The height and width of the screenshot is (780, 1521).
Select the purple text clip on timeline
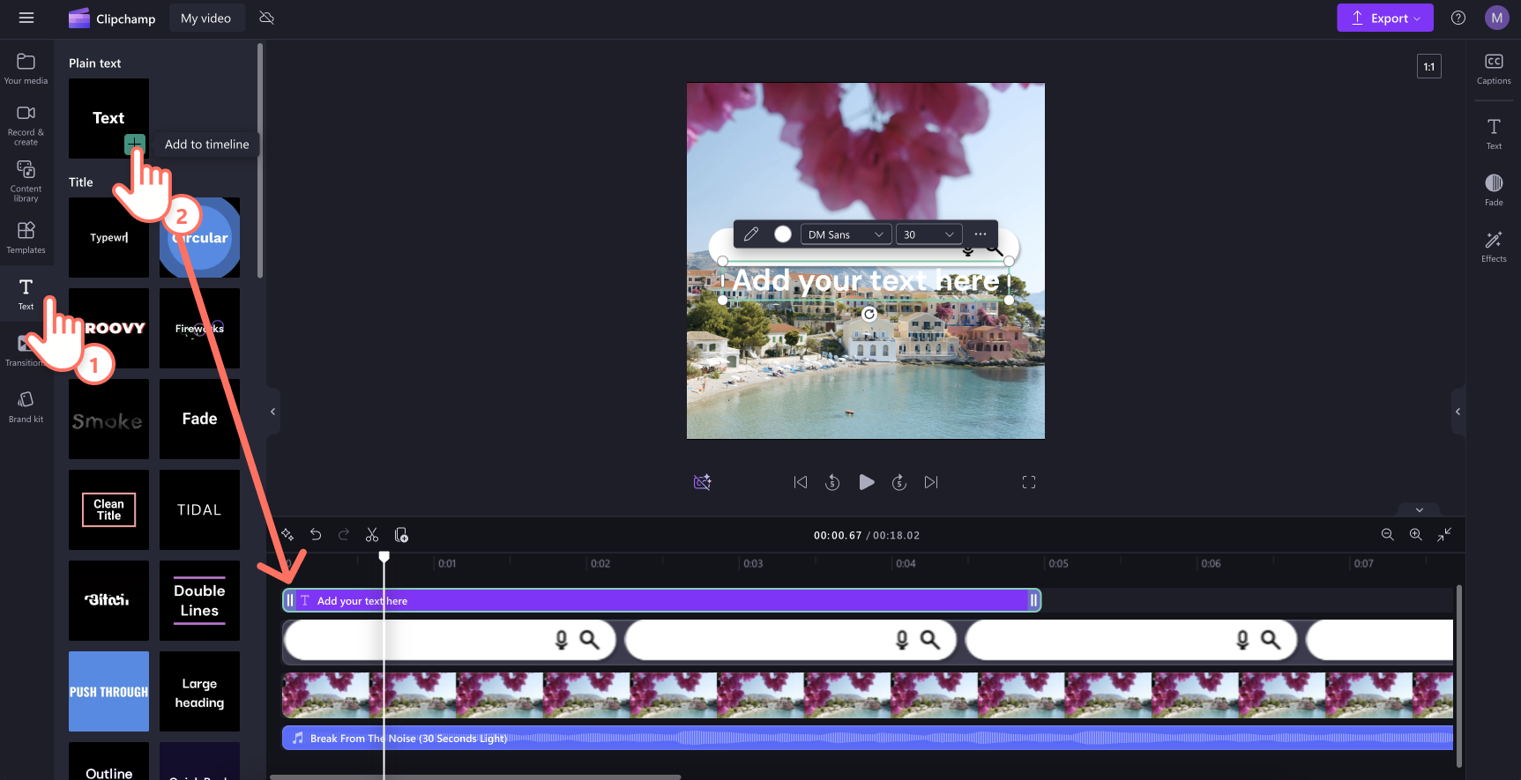coord(661,600)
